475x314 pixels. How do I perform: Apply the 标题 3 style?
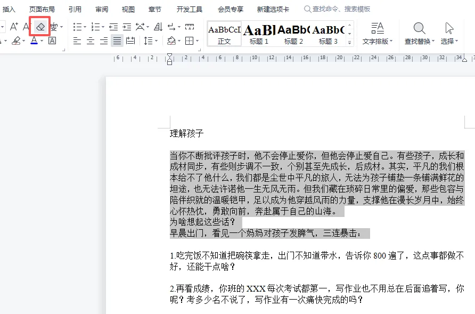click(x=328, y=34)
